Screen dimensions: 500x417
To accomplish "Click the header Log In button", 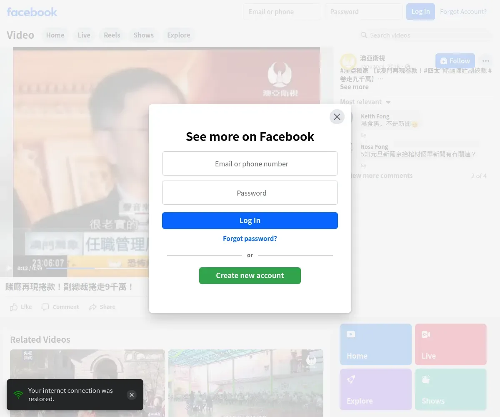I will [x=420, y=12].
